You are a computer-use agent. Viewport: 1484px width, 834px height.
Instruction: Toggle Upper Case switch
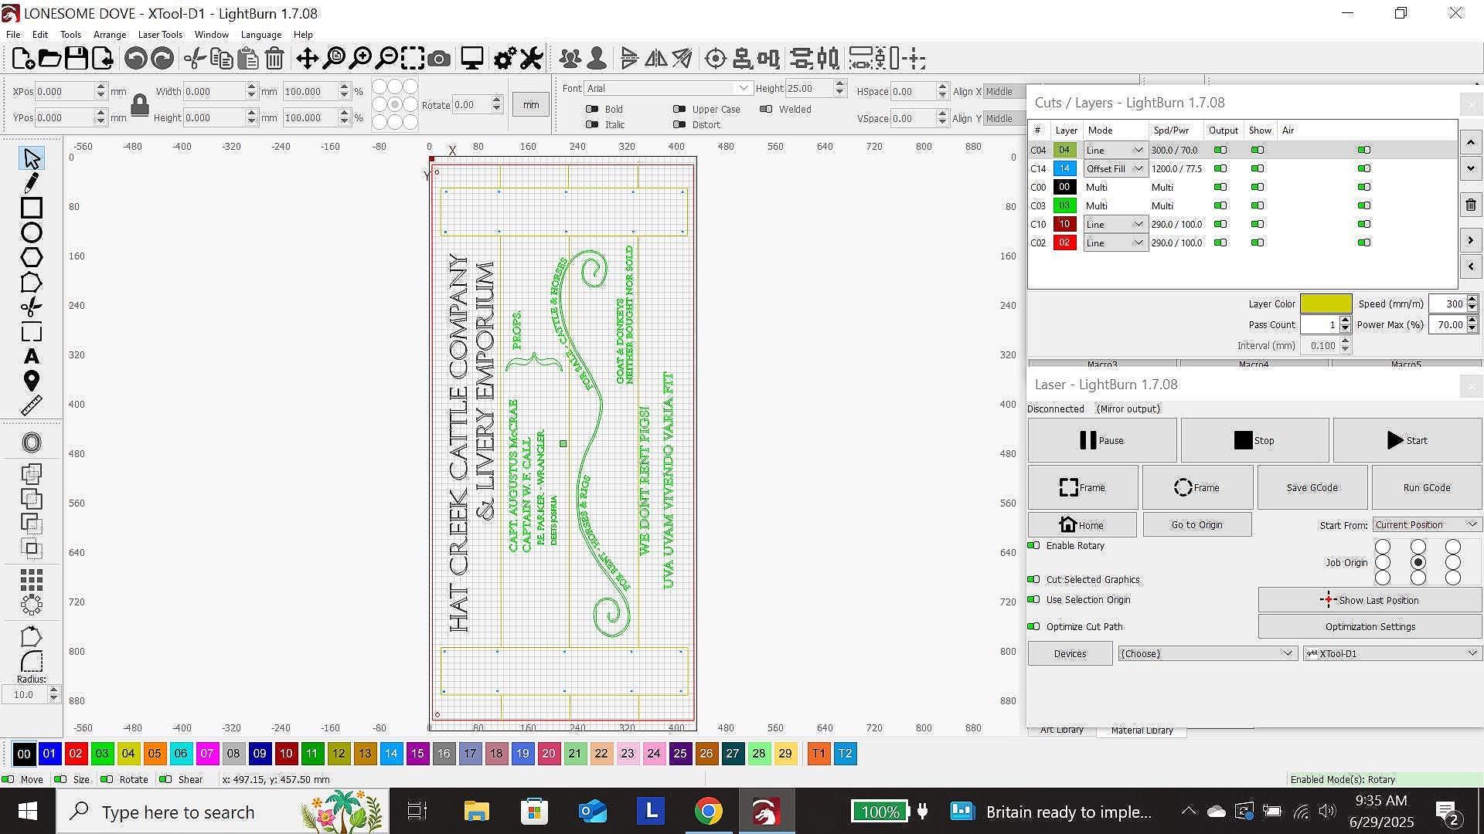pyautogui.click(x=679, y=110)
